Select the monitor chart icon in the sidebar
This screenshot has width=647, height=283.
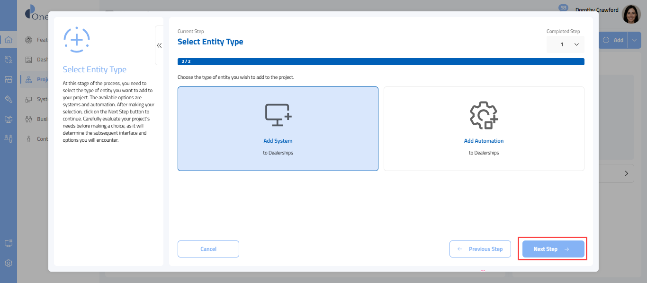click(8, 119)
